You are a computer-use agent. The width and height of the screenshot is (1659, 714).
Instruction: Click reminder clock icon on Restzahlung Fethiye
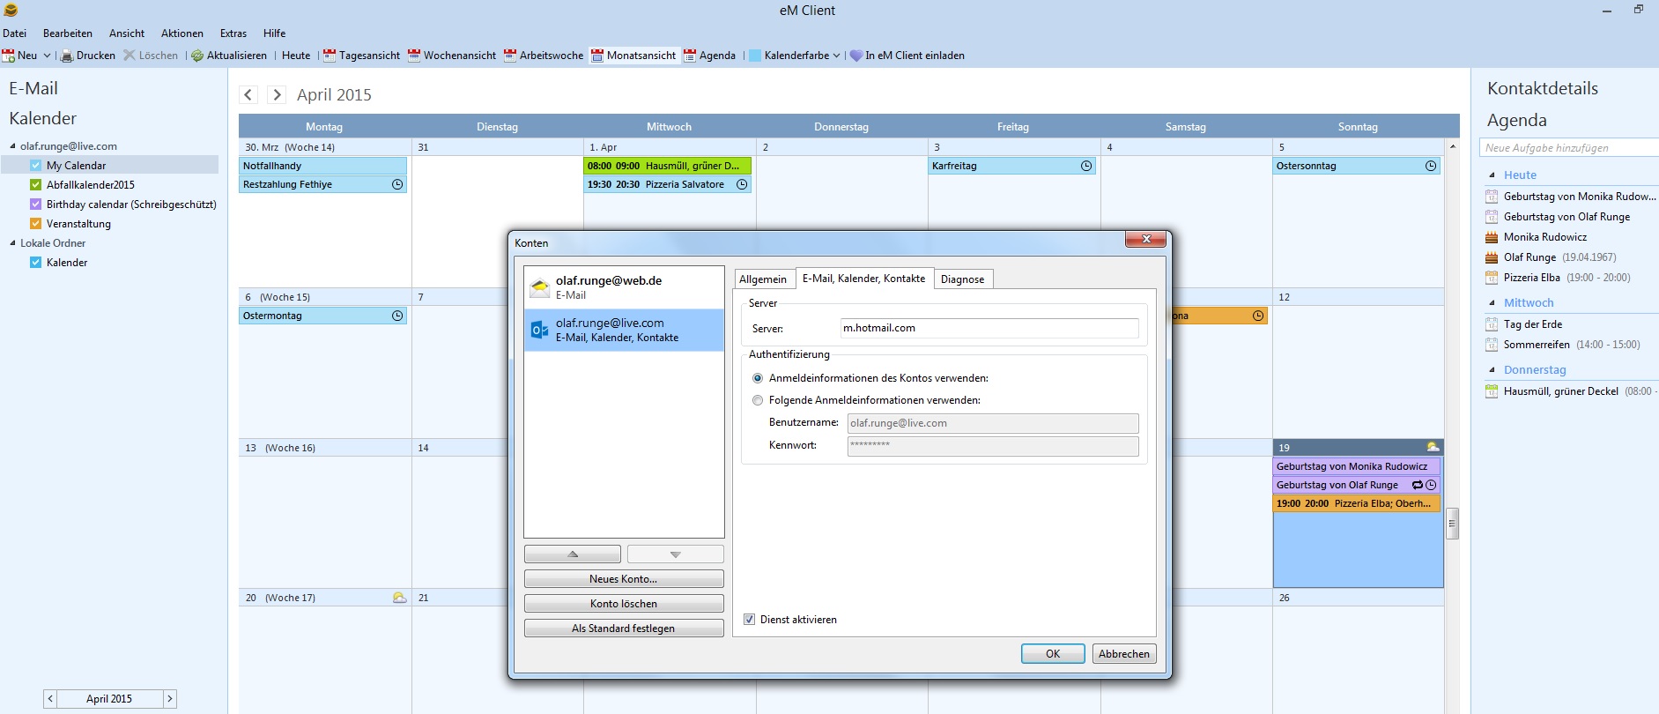click(397, 184)
